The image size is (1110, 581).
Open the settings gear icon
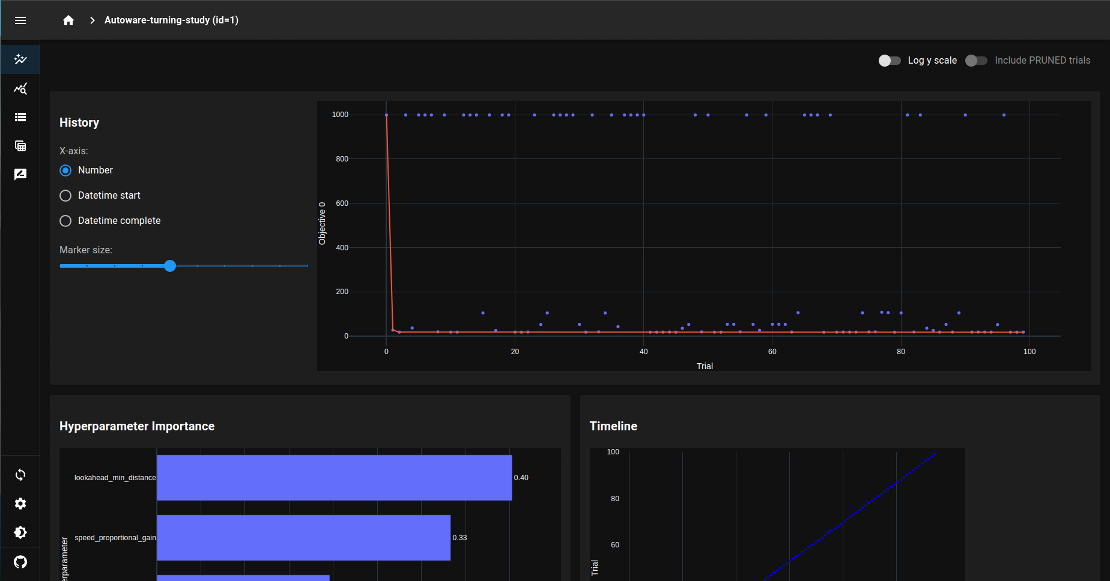point(20,504)
